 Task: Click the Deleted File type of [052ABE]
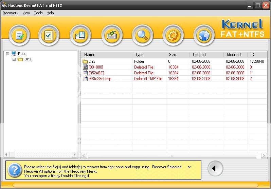pyautogui.click(x=144, y=73)
